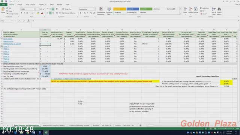The width and height of the screenshot is (240, 135).
Task: Open the Basic Ebook product link
Action: tap(8, 39)
